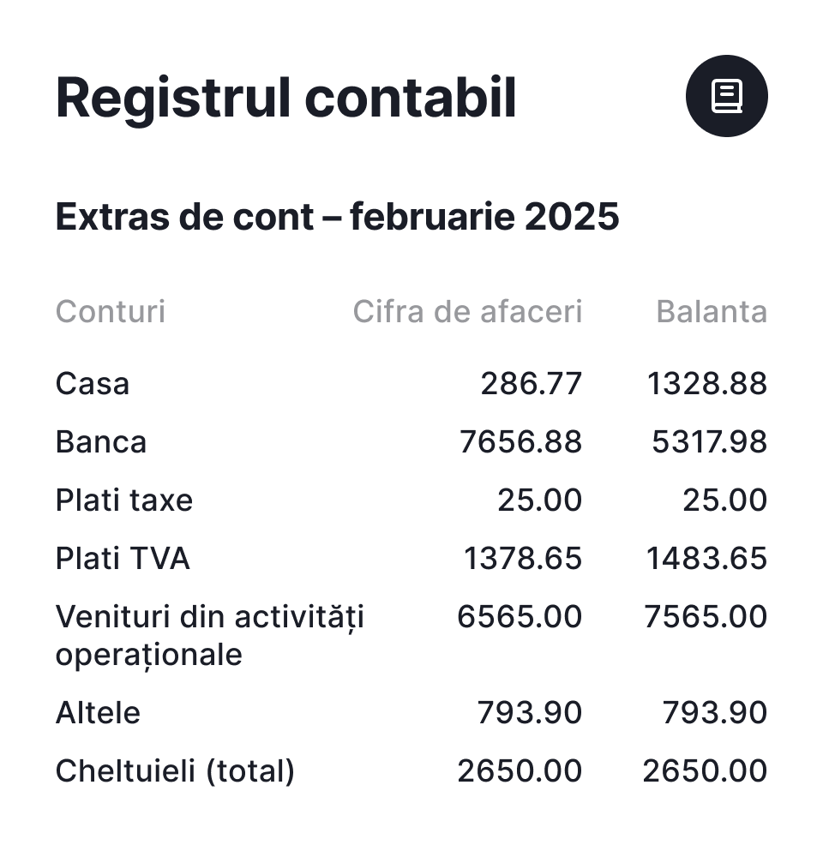Click Plati TVA balance value 1483.65
Screen dimensions: 823x857
[706, 559]
